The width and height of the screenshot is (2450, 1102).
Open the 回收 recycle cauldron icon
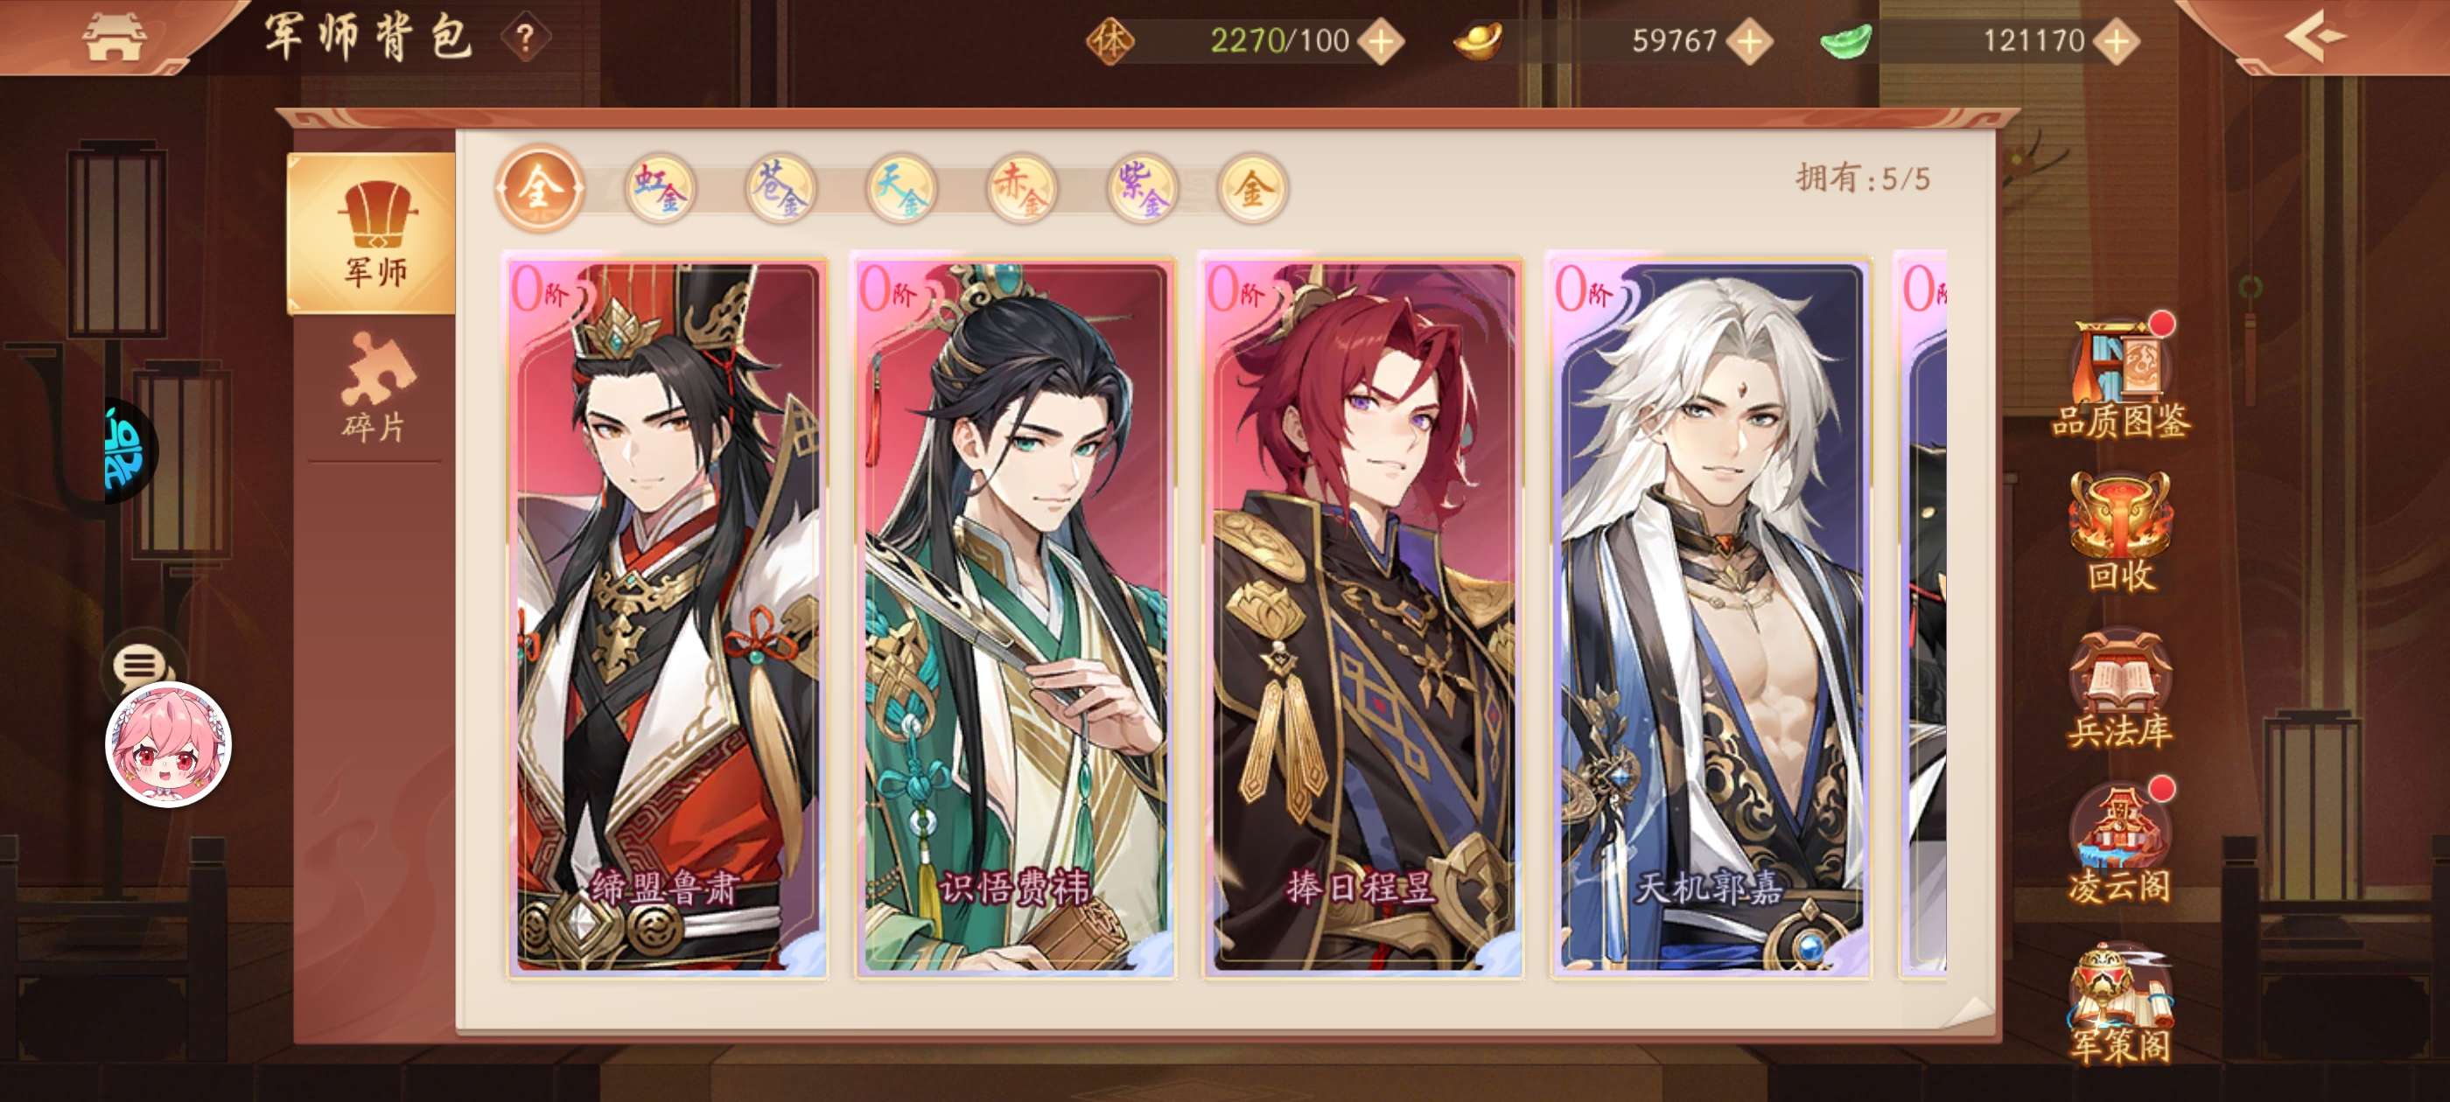pos(2120,533)
